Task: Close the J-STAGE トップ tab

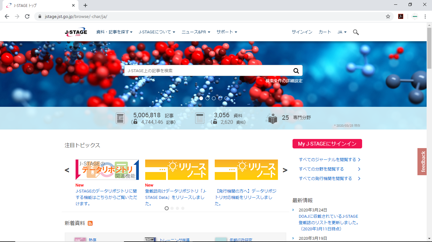Action: 73,5
